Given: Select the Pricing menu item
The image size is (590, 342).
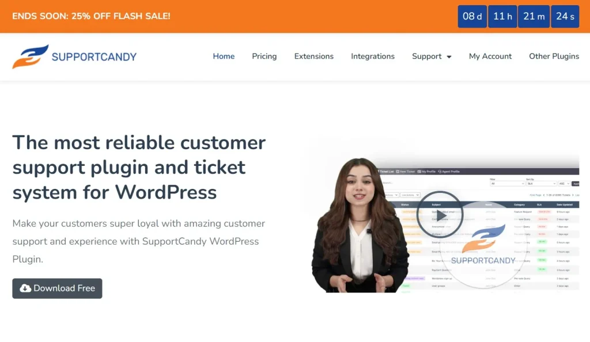Looking at the screenshot, I should [x=264, y=56].
